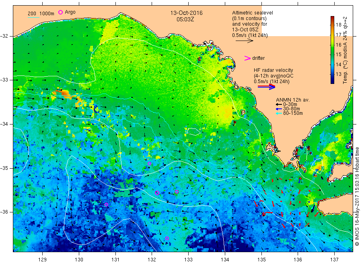Click the longitude label 134
Viewport: 362px width, 265px height.
coord(225,260)
